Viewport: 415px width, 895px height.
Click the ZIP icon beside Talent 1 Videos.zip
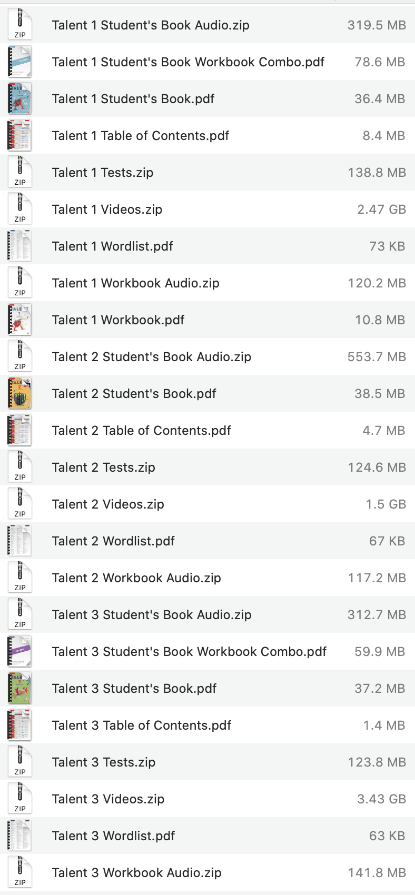pos(19,209)
